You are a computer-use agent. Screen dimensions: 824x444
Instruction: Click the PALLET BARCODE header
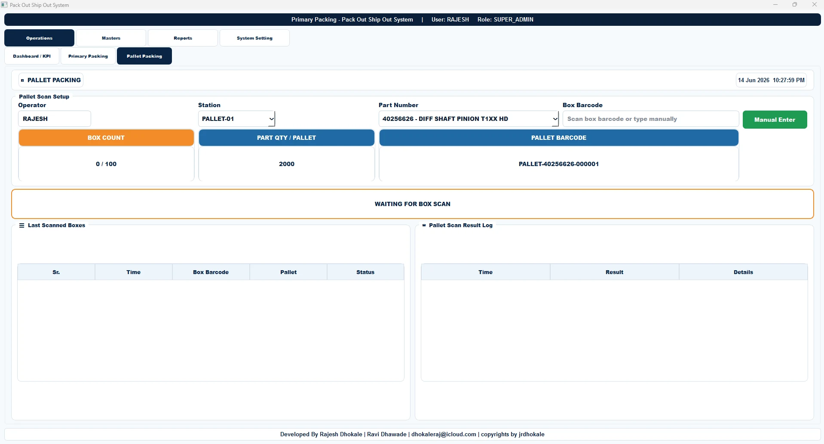point(559,138)
